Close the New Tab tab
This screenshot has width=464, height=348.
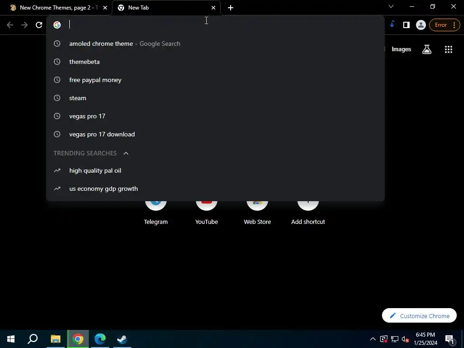pos(213,8)
